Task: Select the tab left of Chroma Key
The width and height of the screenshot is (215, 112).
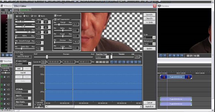Action: pos(16,10)
